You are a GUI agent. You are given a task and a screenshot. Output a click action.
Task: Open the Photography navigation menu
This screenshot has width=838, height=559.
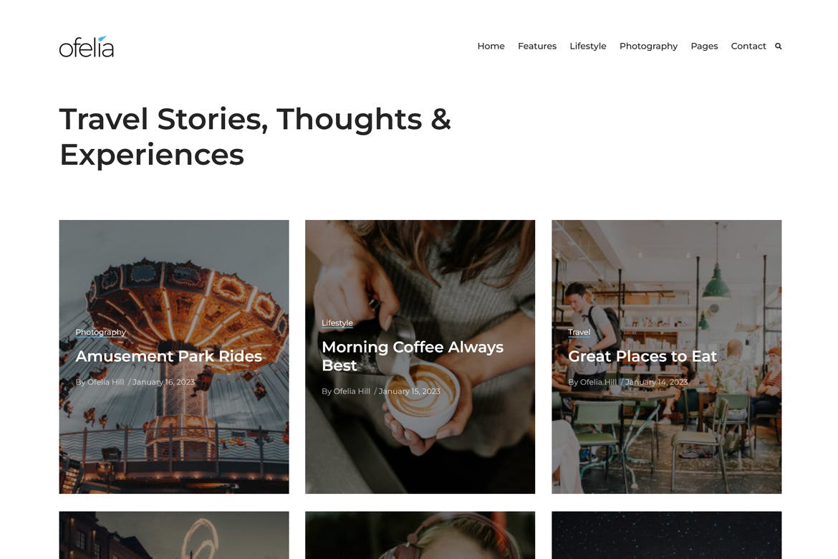point(648,46)
